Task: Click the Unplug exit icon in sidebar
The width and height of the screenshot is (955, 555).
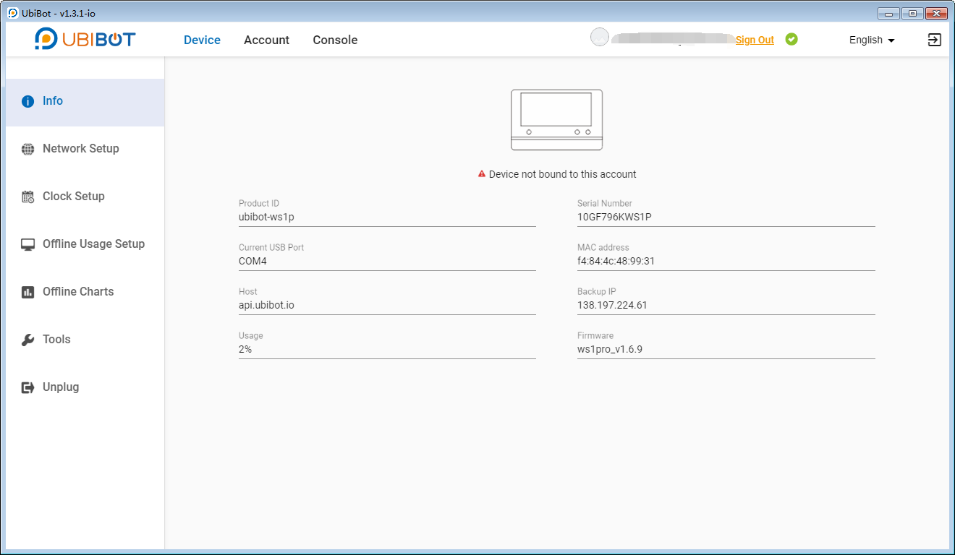Action: [x=27, y=387]
